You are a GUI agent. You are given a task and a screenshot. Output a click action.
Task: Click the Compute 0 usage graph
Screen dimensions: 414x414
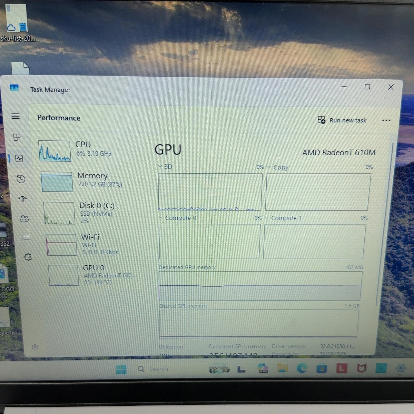point(209,241)
